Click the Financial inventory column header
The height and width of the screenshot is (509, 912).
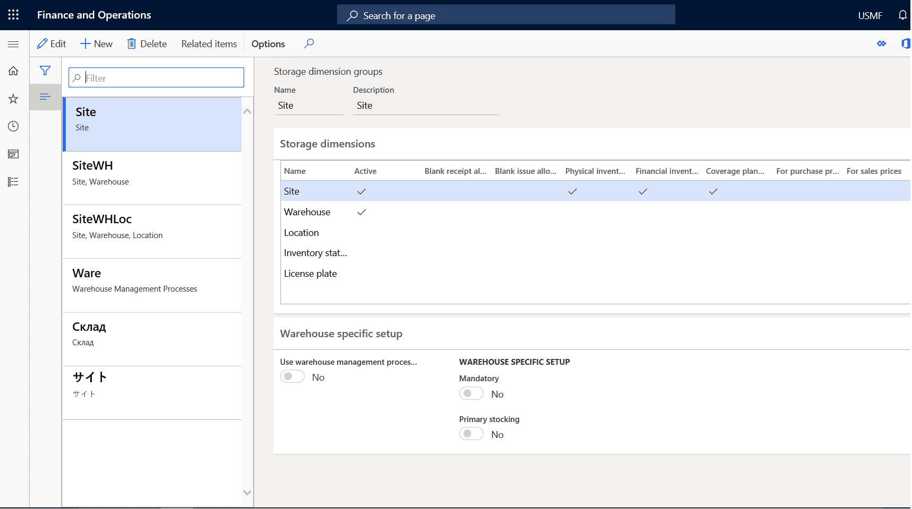[667, 171]
